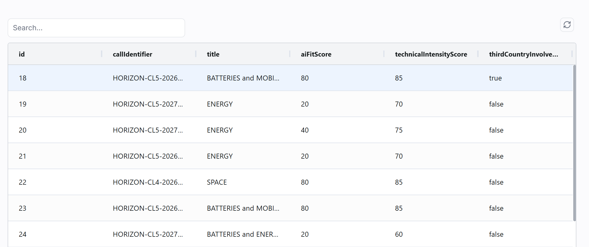Click HORIZON-CL4-2026 call identifier cell
Screen dimensions: 589x247
[x=148, y=182]
